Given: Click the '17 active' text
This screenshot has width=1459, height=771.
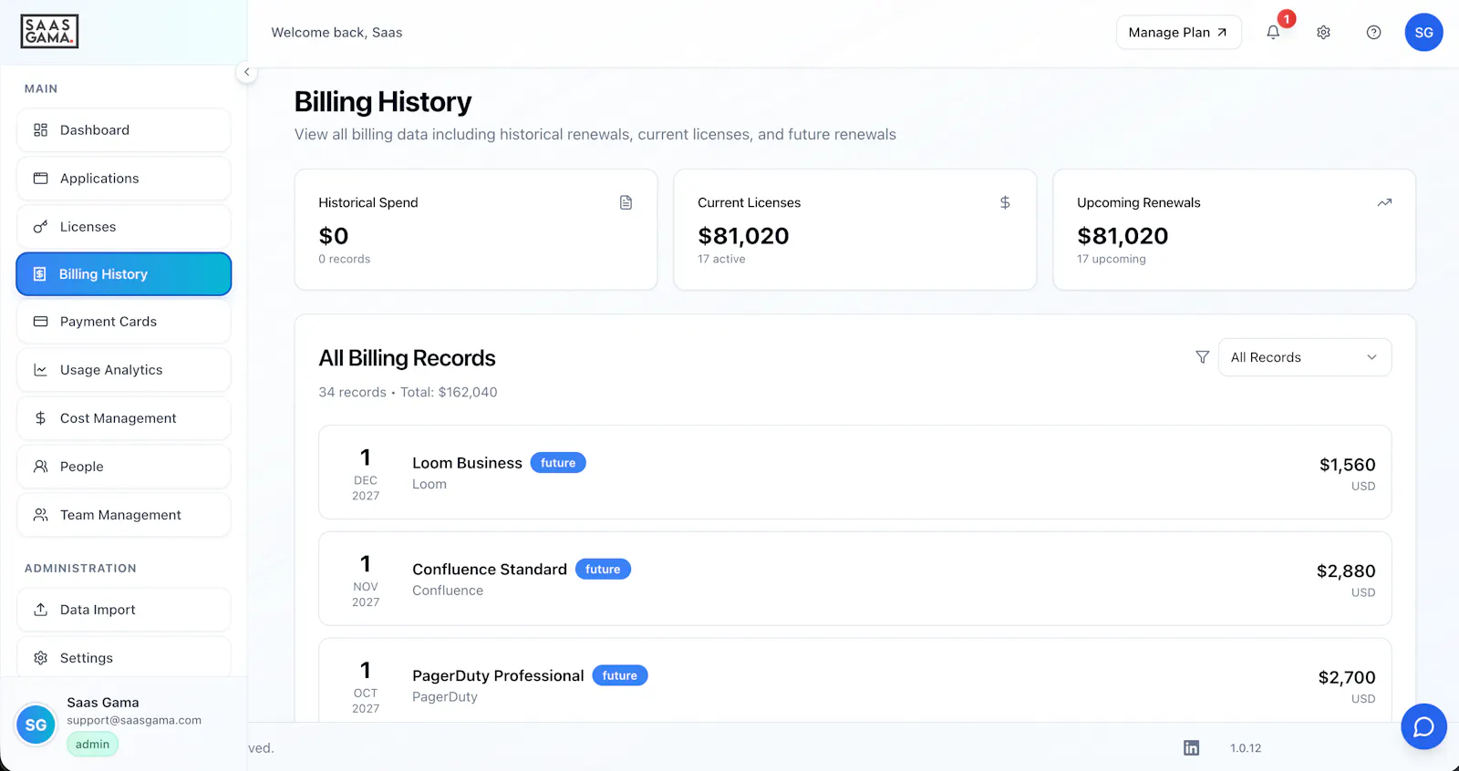Looking at the screenshot, I should [x=721, y=259].
